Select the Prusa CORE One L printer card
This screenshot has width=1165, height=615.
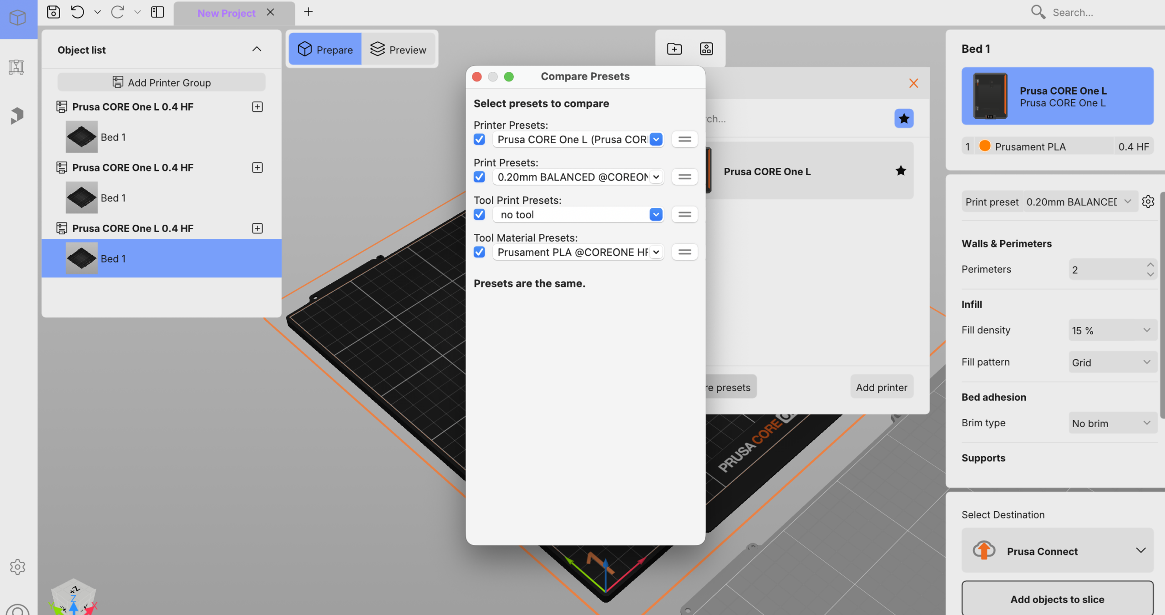(1058, 96)
